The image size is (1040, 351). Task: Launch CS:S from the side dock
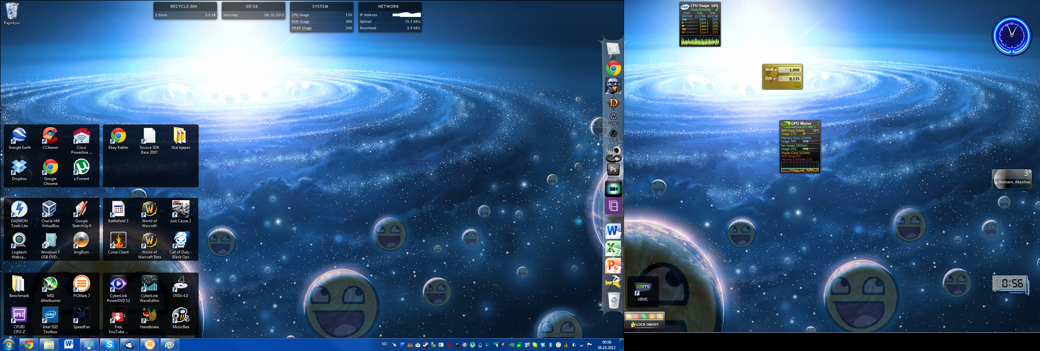(613, 136)
